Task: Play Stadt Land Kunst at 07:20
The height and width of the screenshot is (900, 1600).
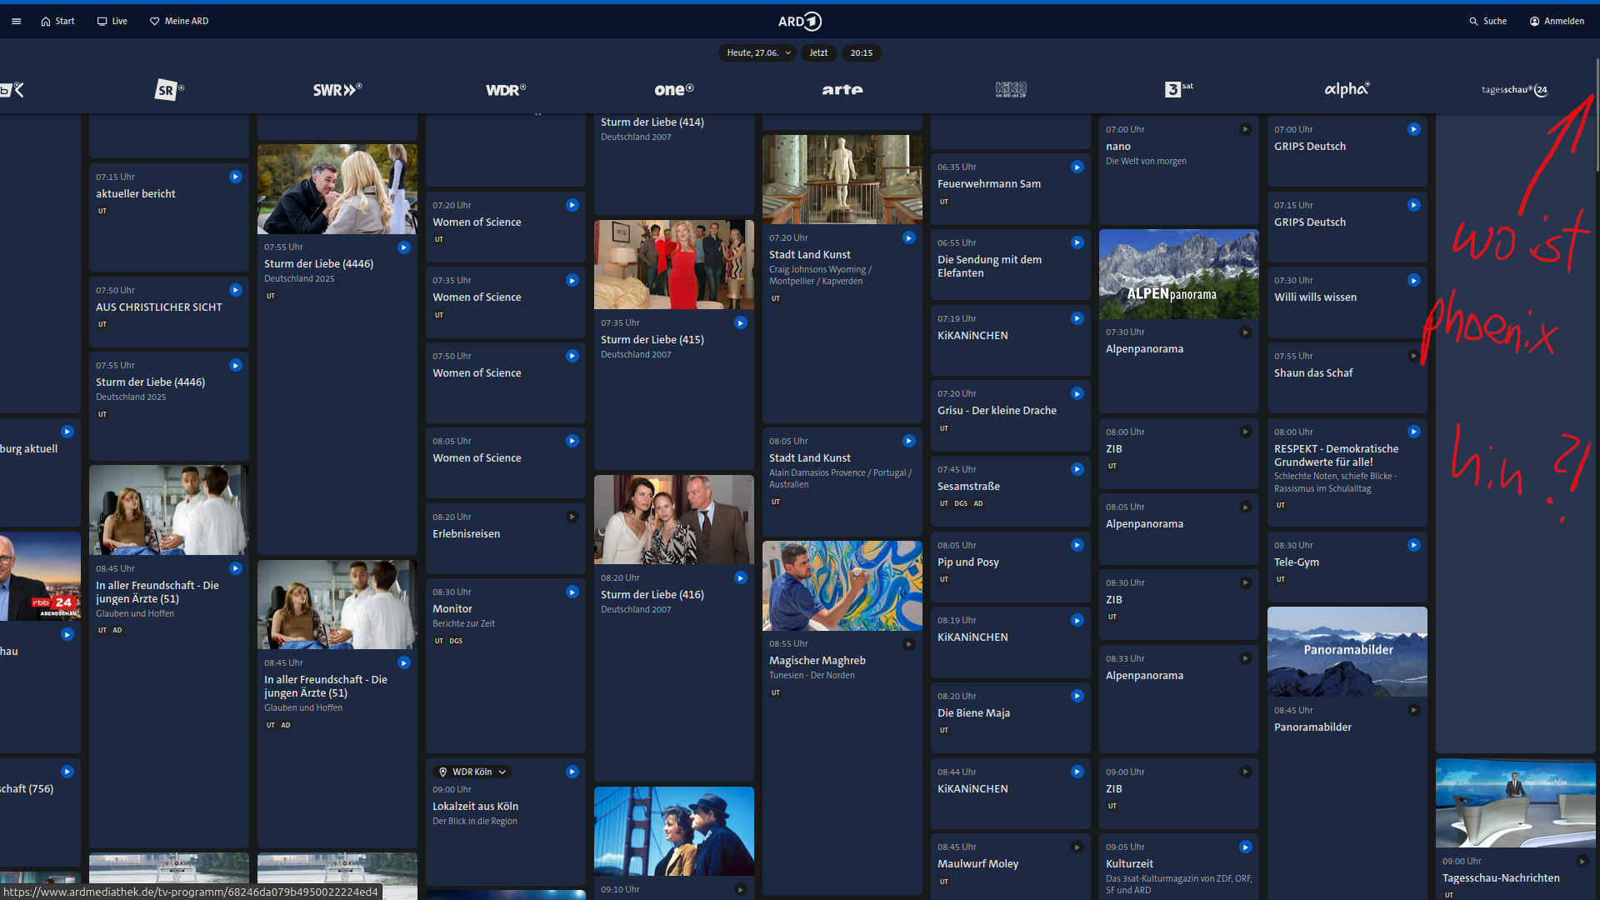Action: [909, 237]
